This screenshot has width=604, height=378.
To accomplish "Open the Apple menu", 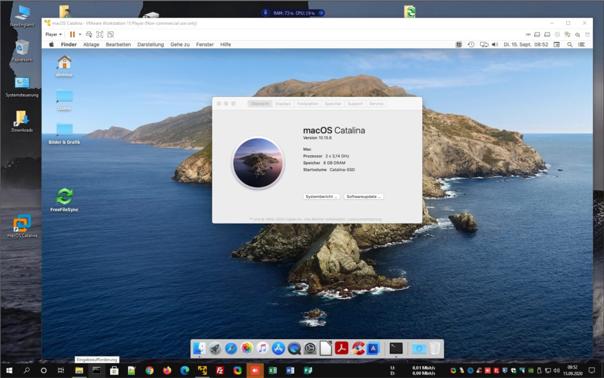I will tap(51, 45).
